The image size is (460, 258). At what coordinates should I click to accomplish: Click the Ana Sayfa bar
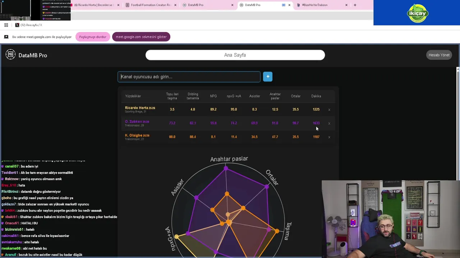tap(235, 55)
